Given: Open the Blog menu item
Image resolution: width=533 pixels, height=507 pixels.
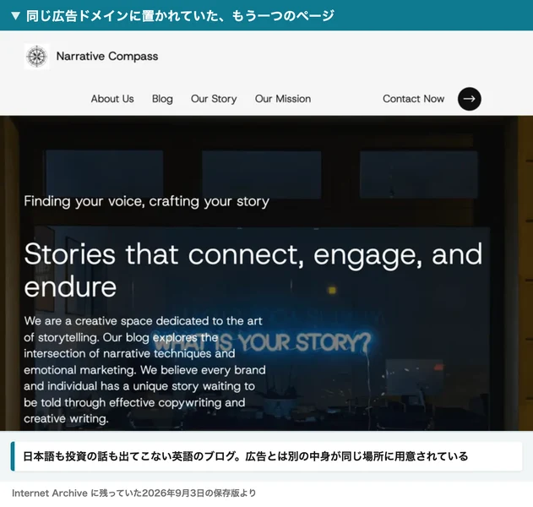Looking at the screenshot, I should point(162,99).
